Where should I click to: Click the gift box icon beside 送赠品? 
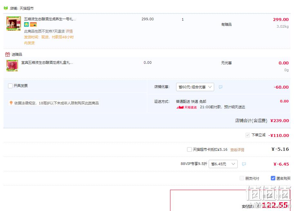(x=7, y=54)
